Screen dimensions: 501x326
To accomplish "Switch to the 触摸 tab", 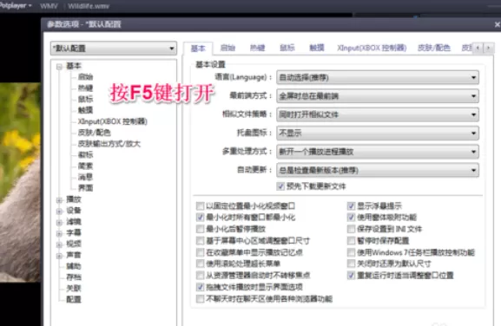I will [317, 48].
